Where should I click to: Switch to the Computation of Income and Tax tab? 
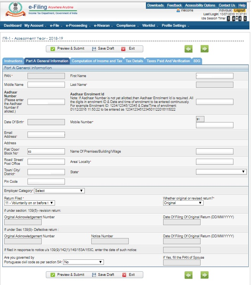pyautogui.click(x=97, y=61)
